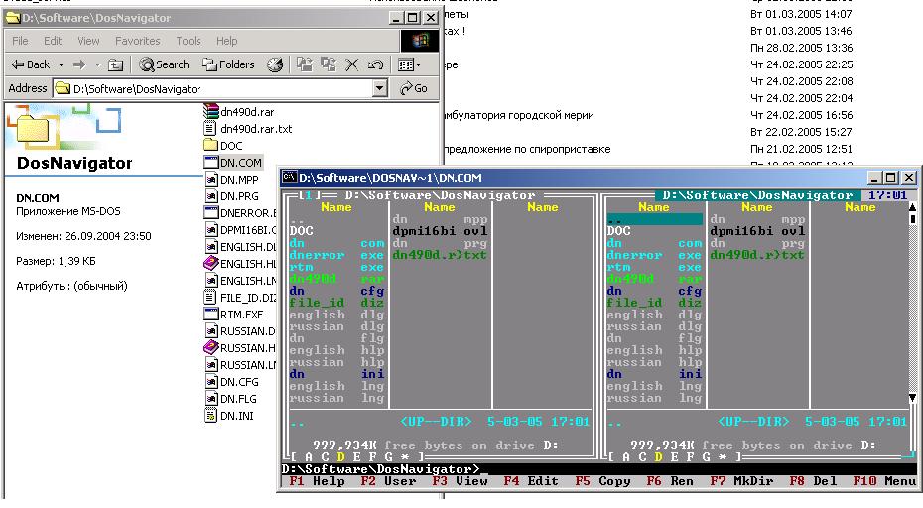This screenshot has height=508, width=923.
Task: Select the DPMI16BI file icon
Action: click(x=210, y=229)
